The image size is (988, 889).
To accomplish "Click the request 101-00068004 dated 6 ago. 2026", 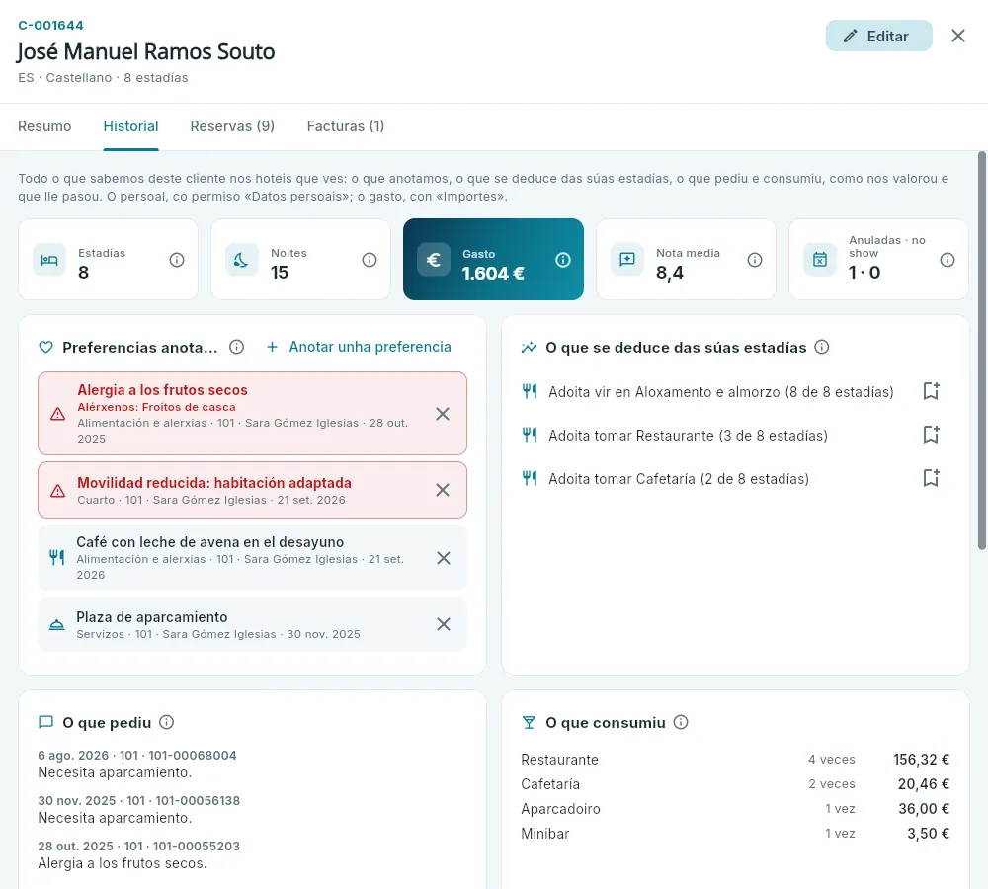I will pos(137,764).
